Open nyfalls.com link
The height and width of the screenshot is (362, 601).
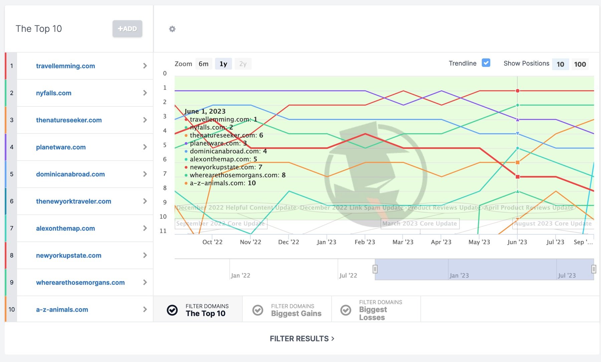[x=54, y=93]
